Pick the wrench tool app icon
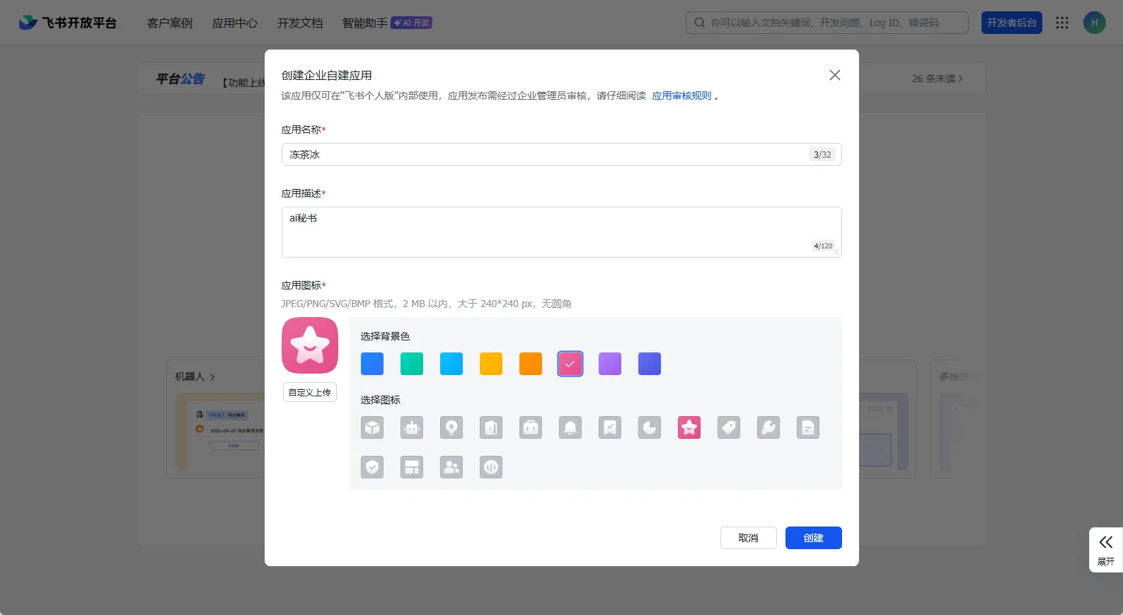Screen dimensions: 1123x615 coord(768,427)
